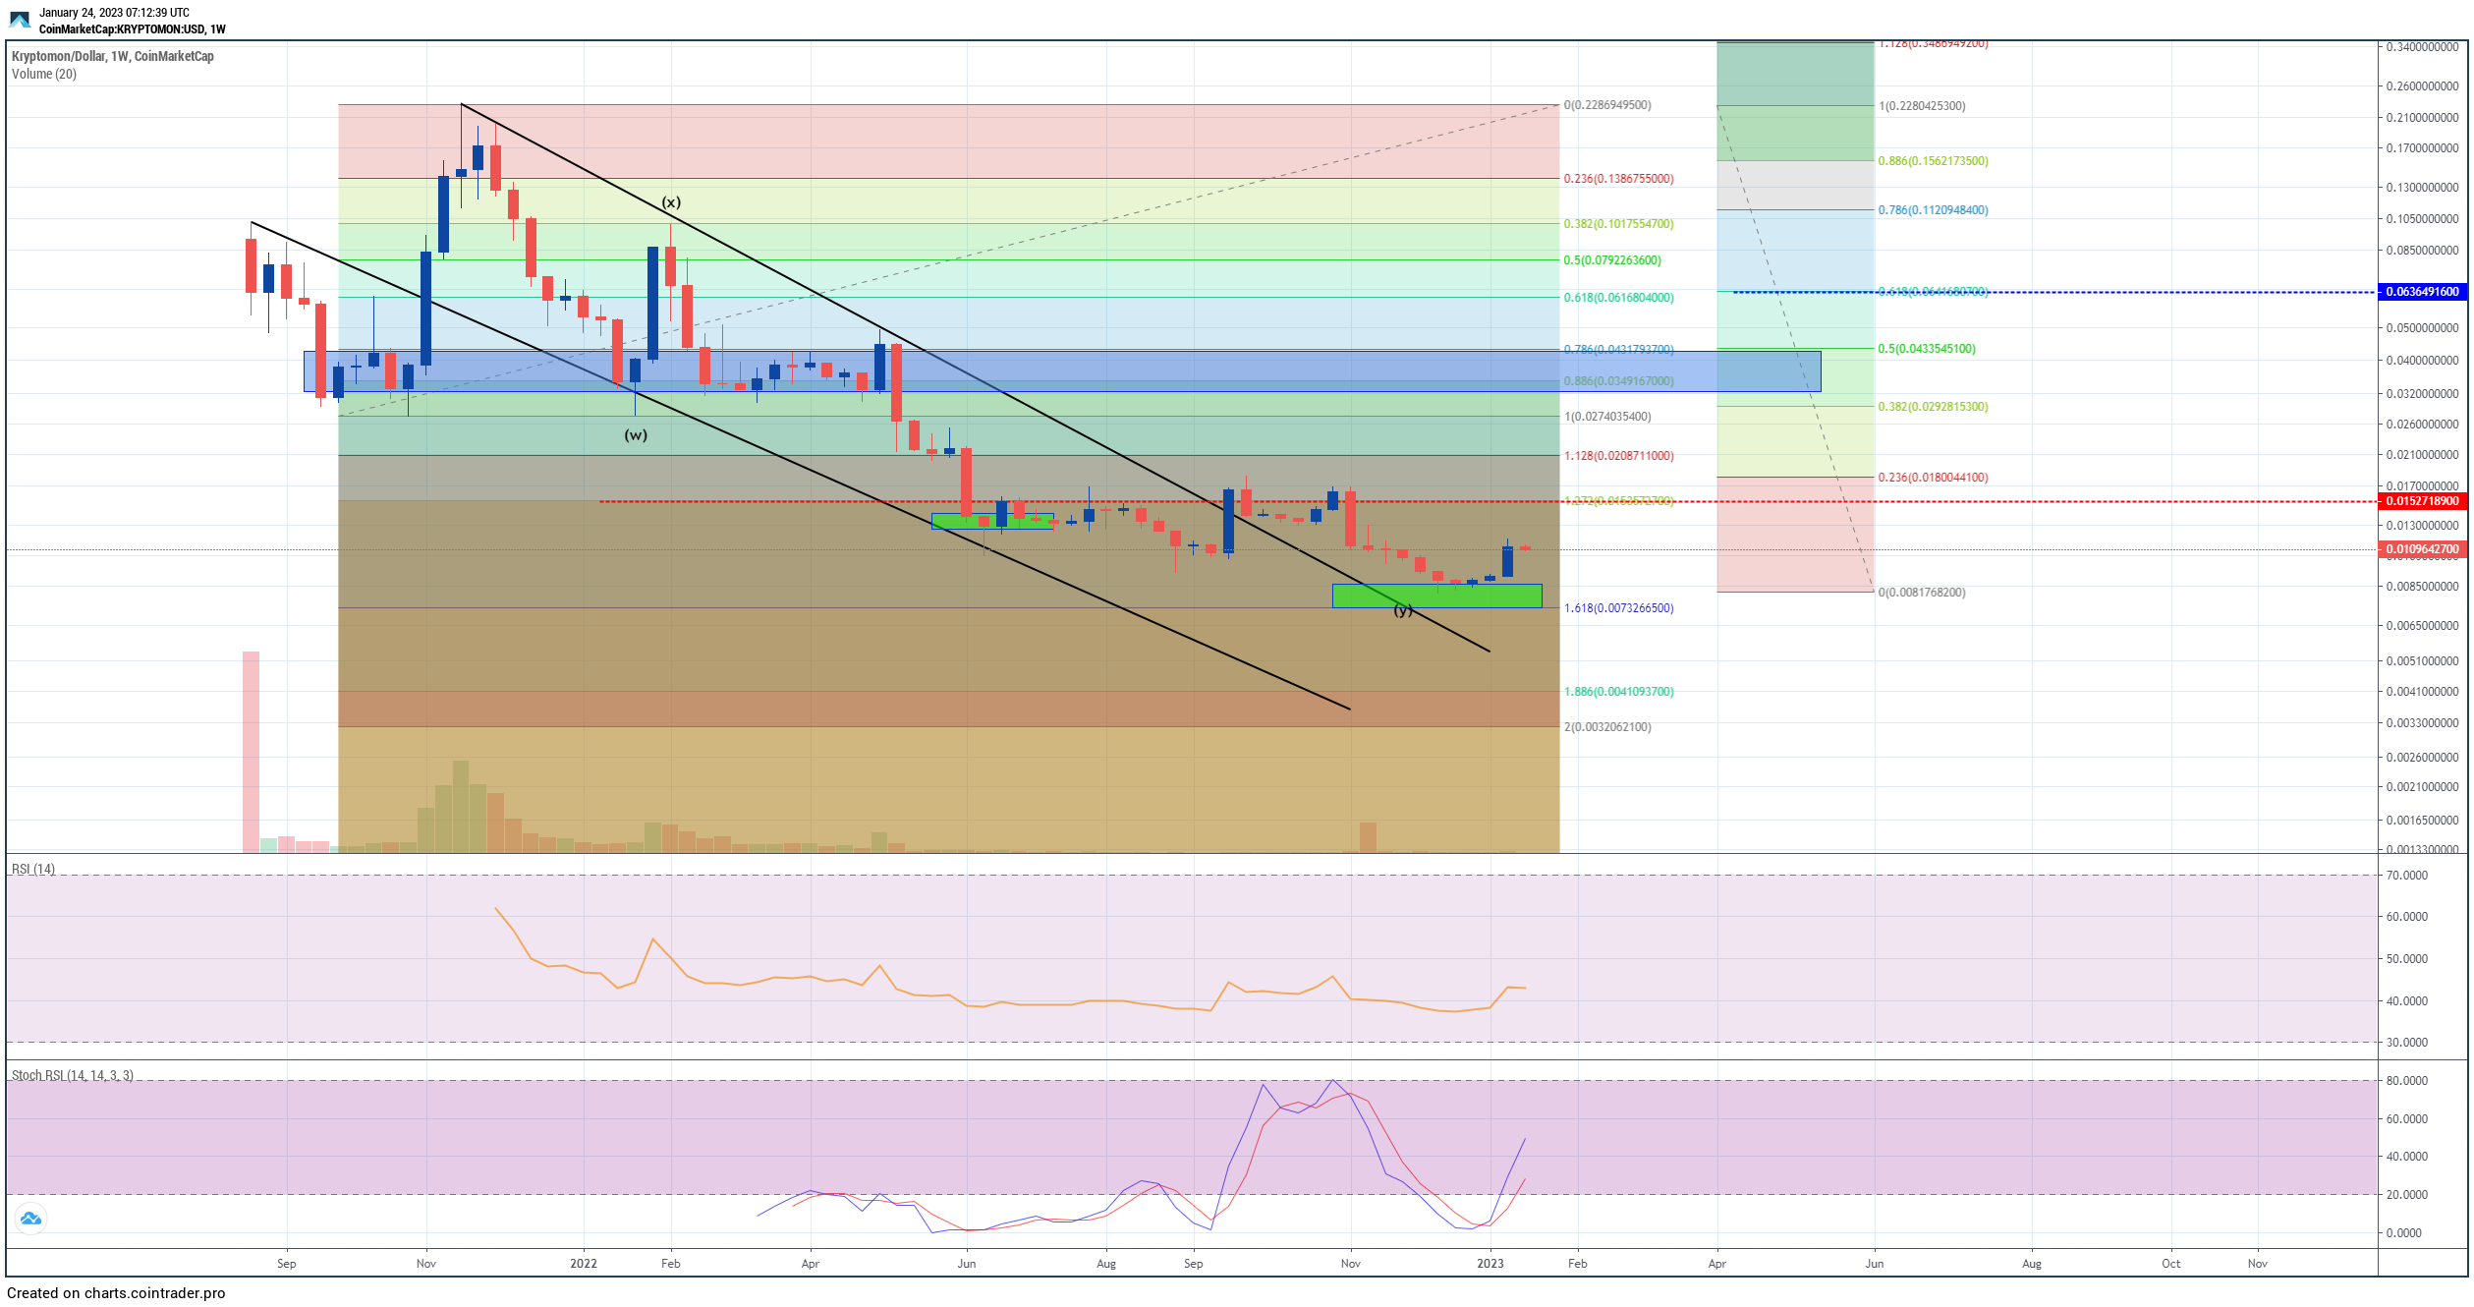
Task: Select the Stoch RSI (14, 14, 3, 3) label
Action: coord(72,1075)
